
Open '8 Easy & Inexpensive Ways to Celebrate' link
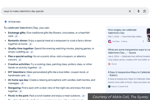[129, 74]
